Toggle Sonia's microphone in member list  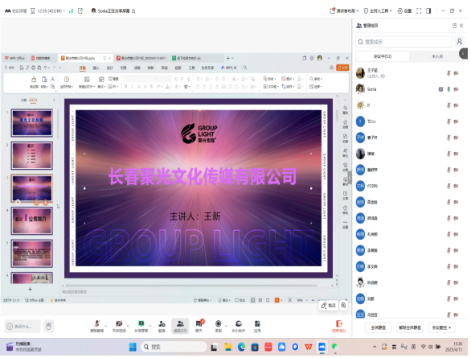pos(448,89)
